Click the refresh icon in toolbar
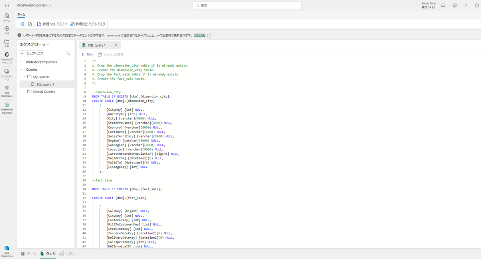481x259 pixels. coord(30,24)
